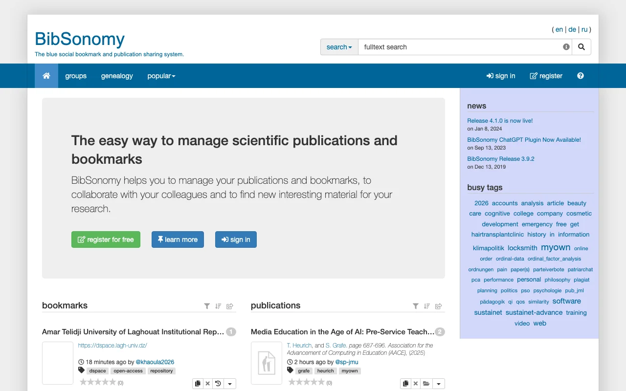
Task: Select the 'myown' busy tag in sidebar
Action: pos(556,247)
